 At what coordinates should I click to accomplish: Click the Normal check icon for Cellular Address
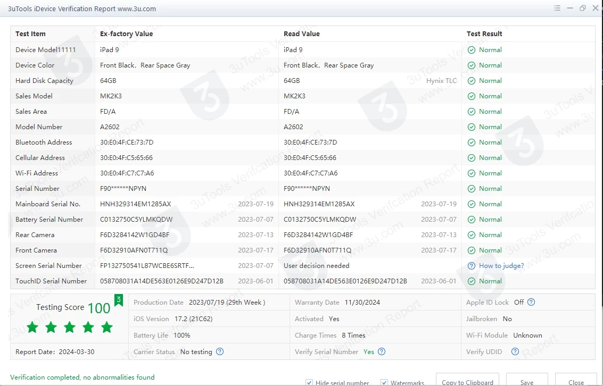pos(471,158)
